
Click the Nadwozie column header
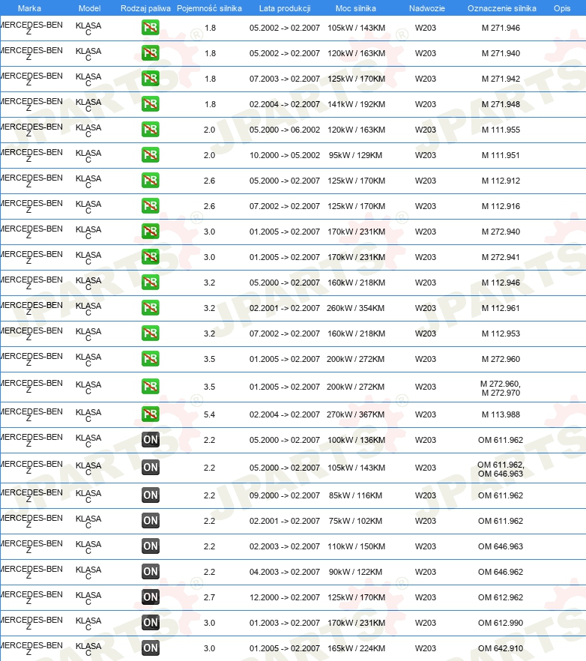pos(426,8)
